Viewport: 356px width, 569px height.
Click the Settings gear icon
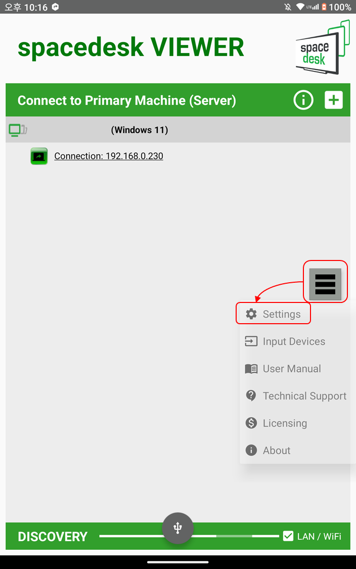point(251,314)
